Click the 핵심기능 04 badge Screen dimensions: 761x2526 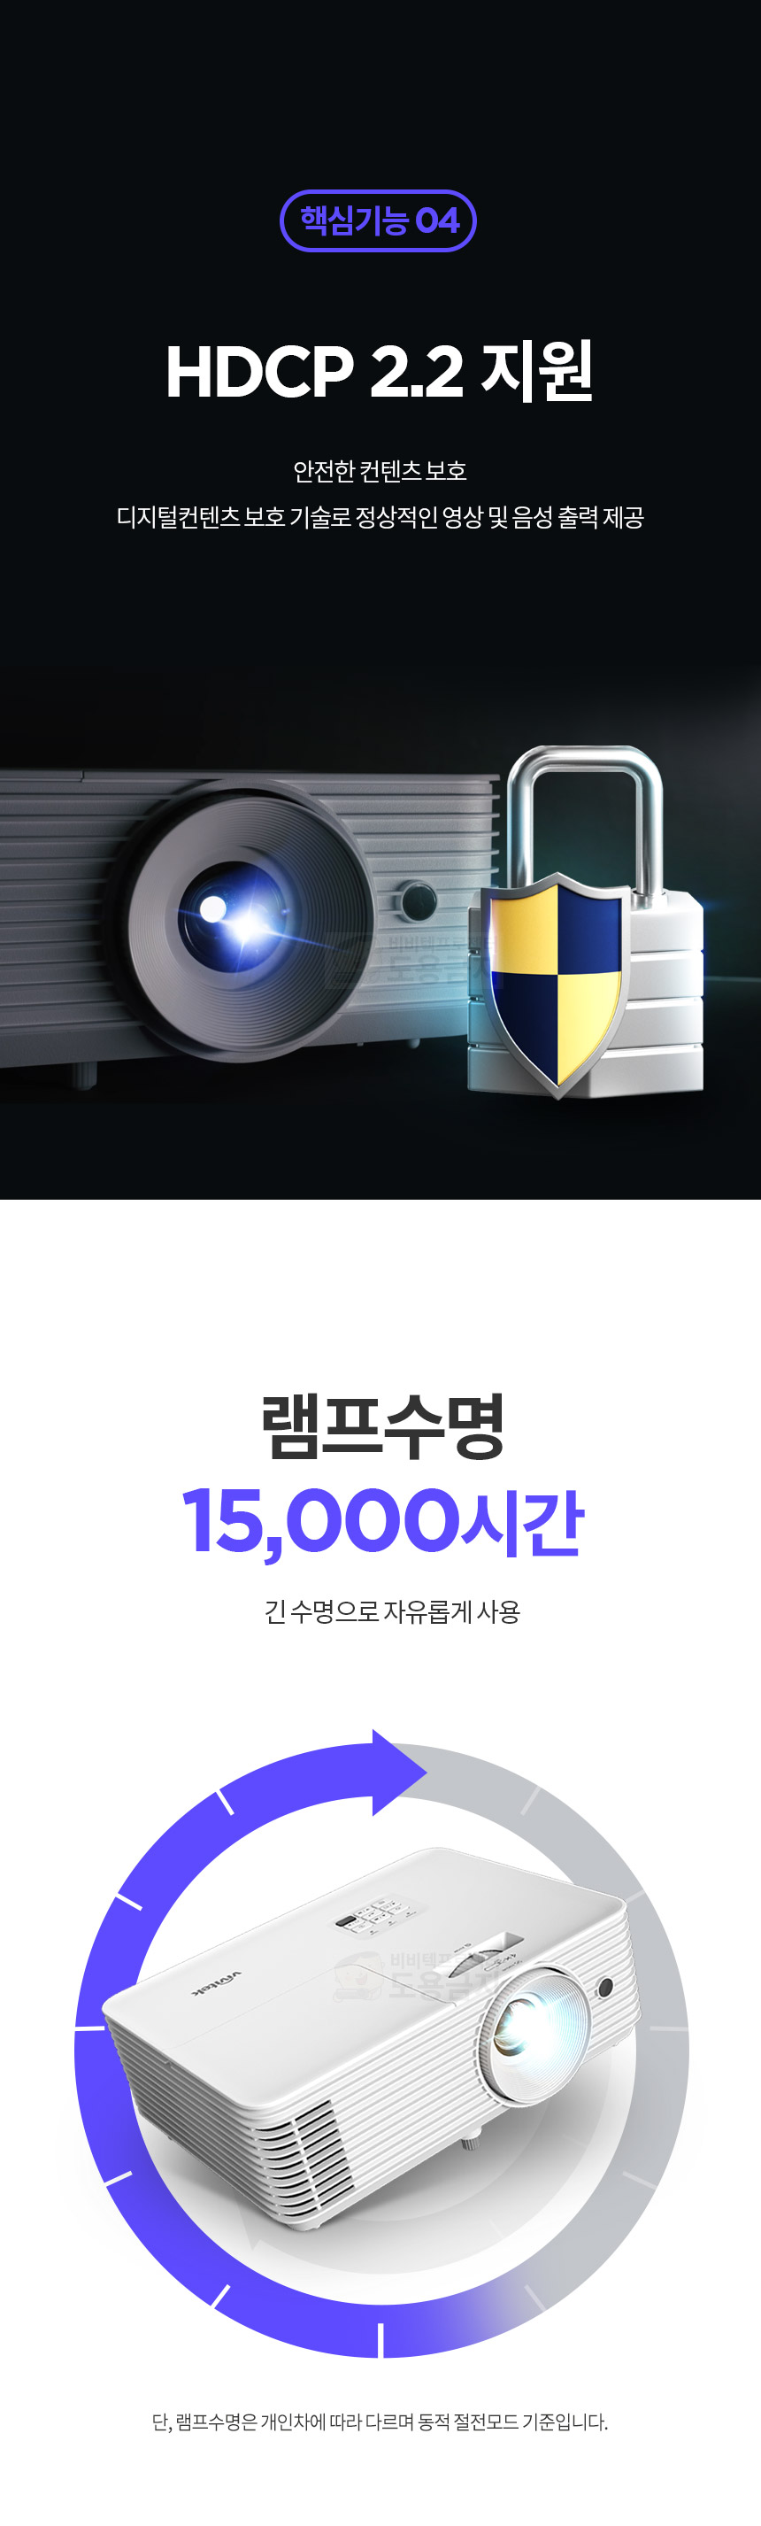pyautogui.click(x=378, y=220)
